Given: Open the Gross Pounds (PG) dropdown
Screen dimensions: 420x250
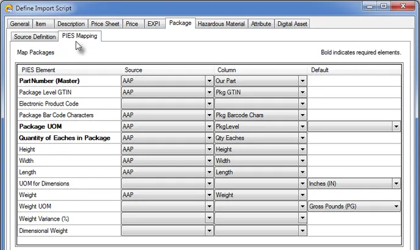Looking at the screenshot, I should (396, 207).
